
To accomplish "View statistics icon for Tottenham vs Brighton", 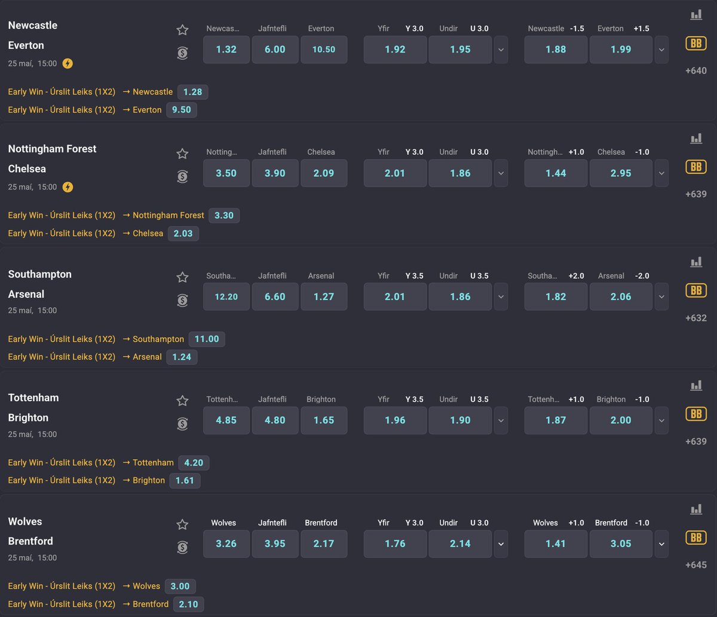I will pyautogui.click(x=696, y=386).
